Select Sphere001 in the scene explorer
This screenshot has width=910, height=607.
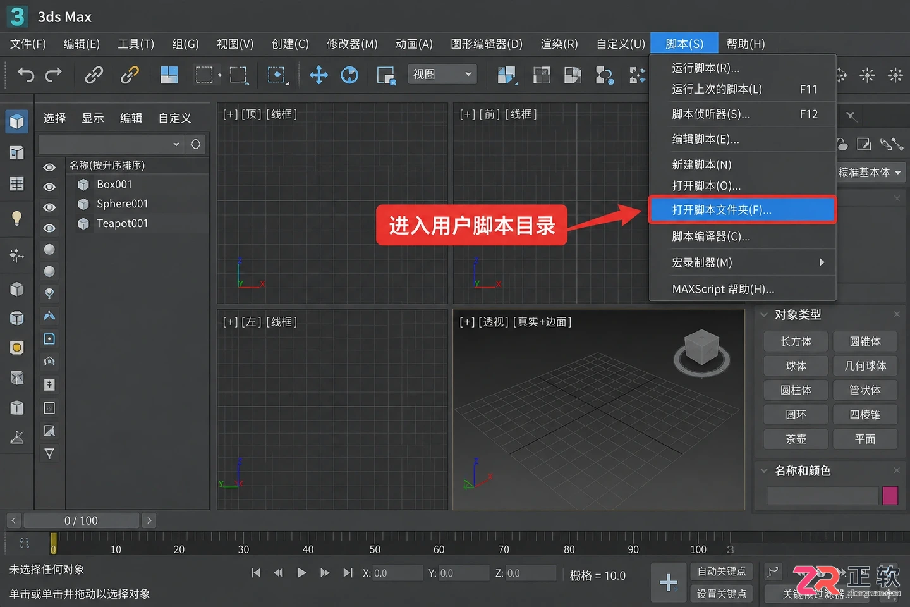pos(122,204)
